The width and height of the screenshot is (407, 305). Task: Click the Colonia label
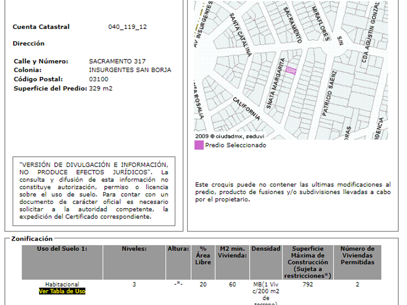click(x=28, y=70)
